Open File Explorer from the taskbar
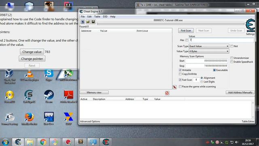Image resolution: width=259 pixels, height=146 pixels. pyautogui.click(x=30, y=142)
